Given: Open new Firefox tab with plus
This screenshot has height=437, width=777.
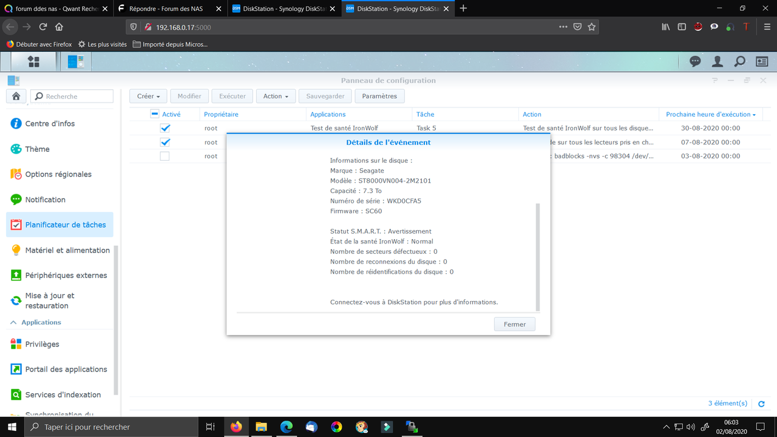Looking at the screenshot, I should (464, 8).
